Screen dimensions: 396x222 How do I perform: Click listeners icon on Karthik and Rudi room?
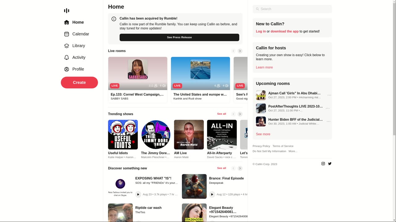pos(218,86)
